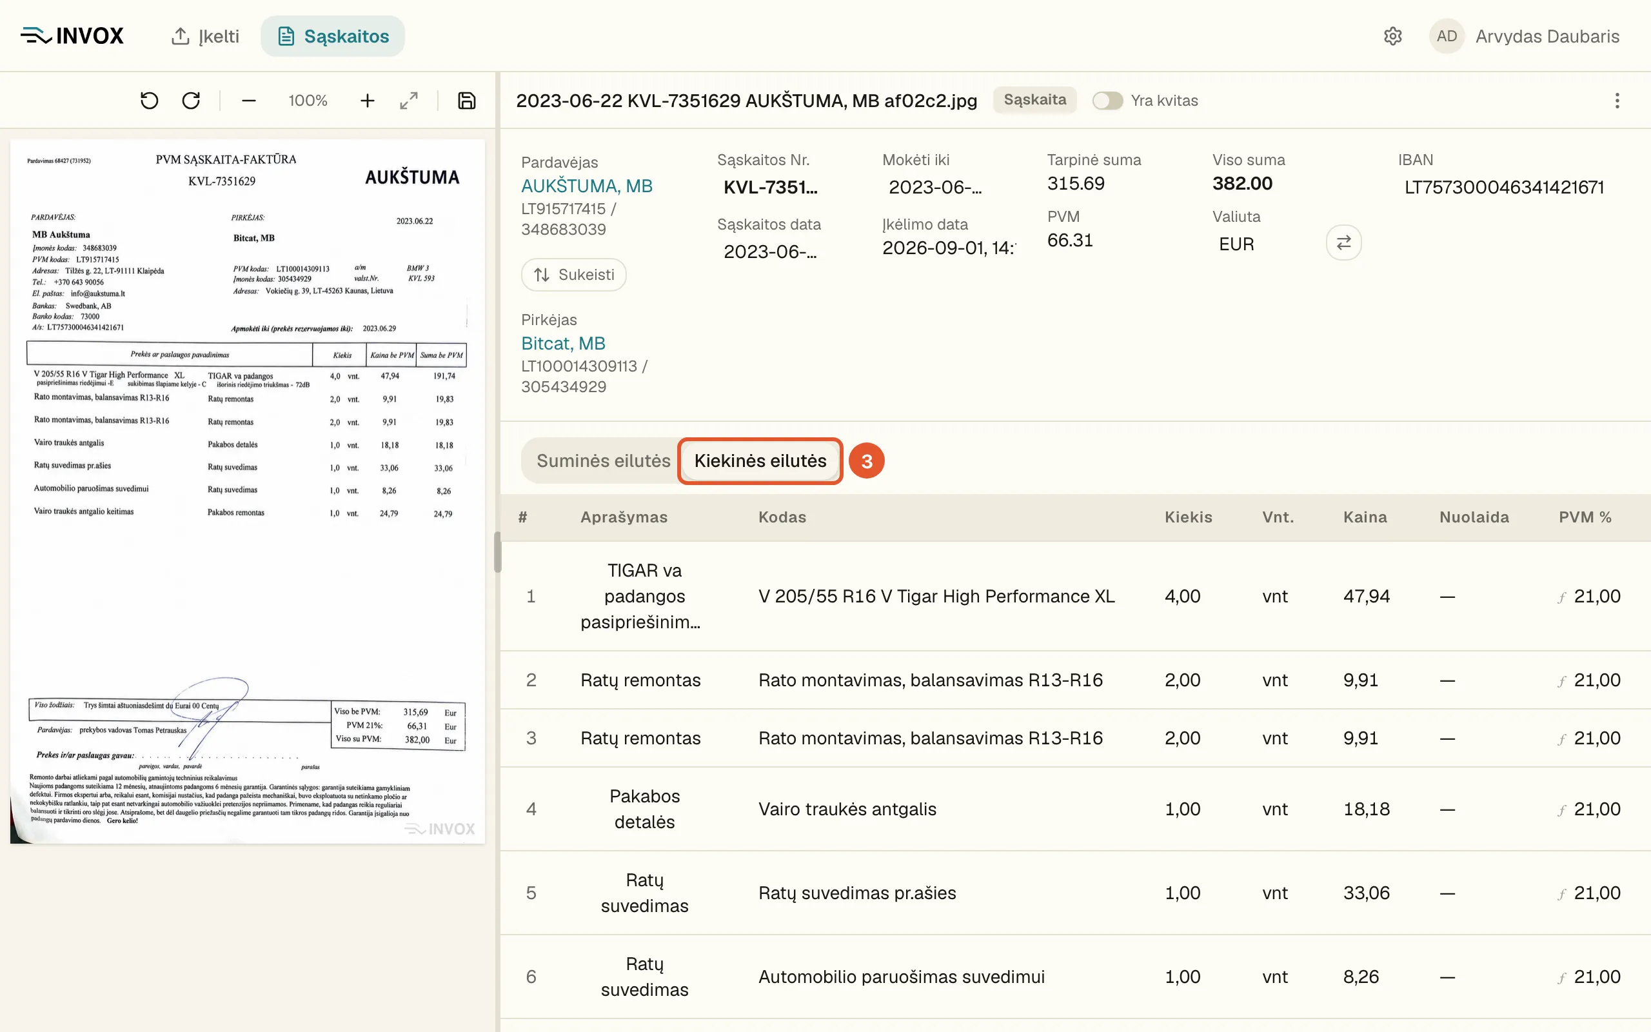Switch to Suminės eilutės tab
Image resolution: width=1651 pixels, height=1032 pixels.
pos(603,461)
